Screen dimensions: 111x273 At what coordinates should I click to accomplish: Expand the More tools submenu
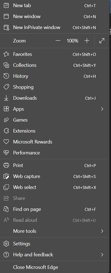pyautogui.click(x=55, y=231)
